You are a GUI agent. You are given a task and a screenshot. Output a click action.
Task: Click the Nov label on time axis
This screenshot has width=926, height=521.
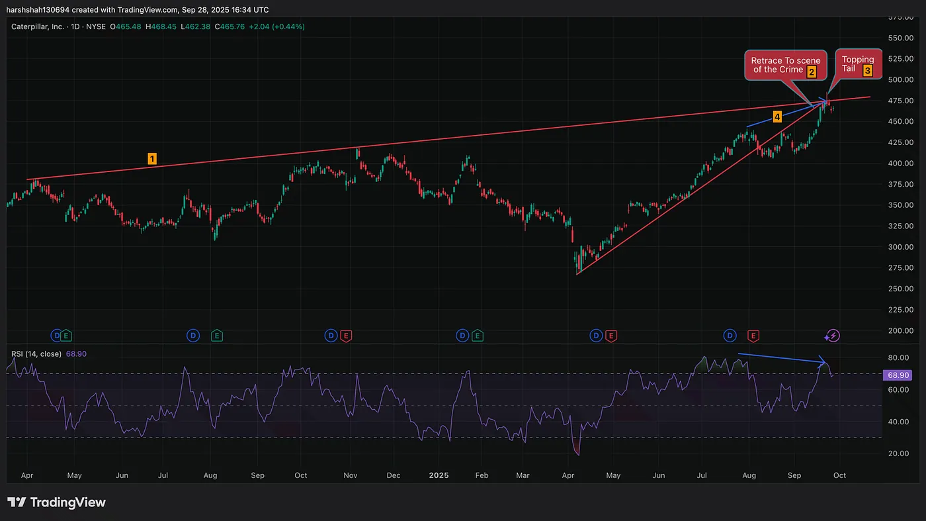click(x=351, y=475)
